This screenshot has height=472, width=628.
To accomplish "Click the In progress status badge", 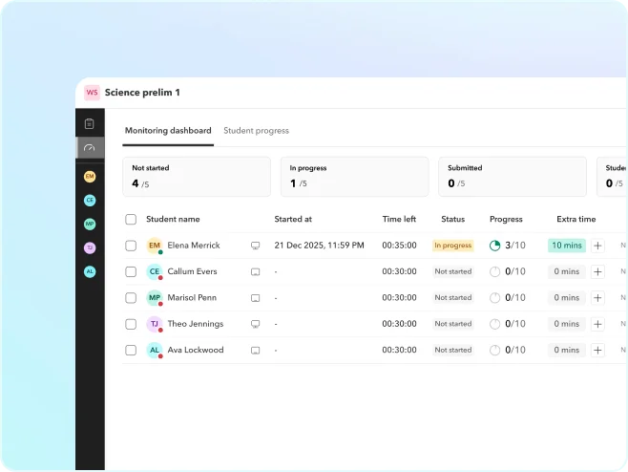I will 452,246.
